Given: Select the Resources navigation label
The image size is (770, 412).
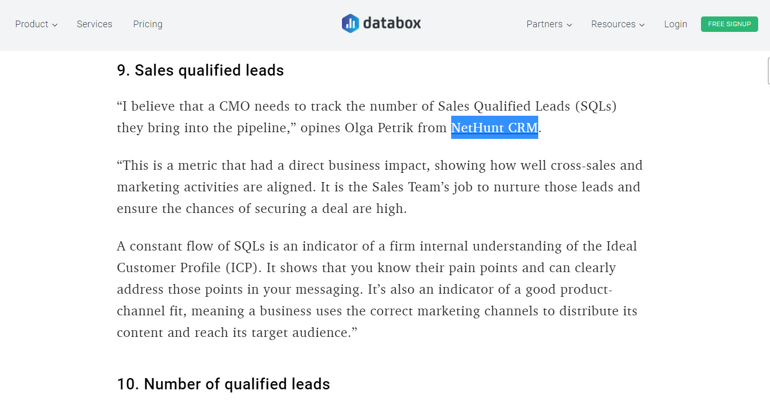Looking at the screenshot, I should [x=613, y=24].
